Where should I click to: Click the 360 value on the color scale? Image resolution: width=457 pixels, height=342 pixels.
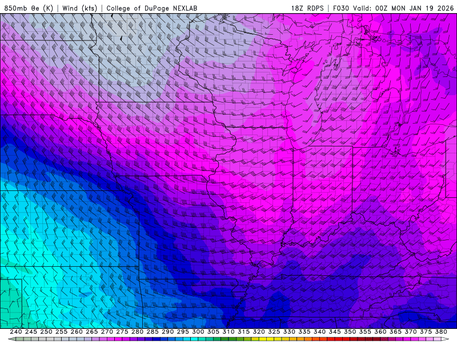[380, 332]
